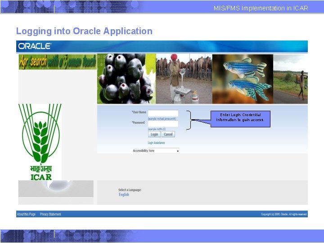
Task: Click the Login button
Action: tap(154, 134)
